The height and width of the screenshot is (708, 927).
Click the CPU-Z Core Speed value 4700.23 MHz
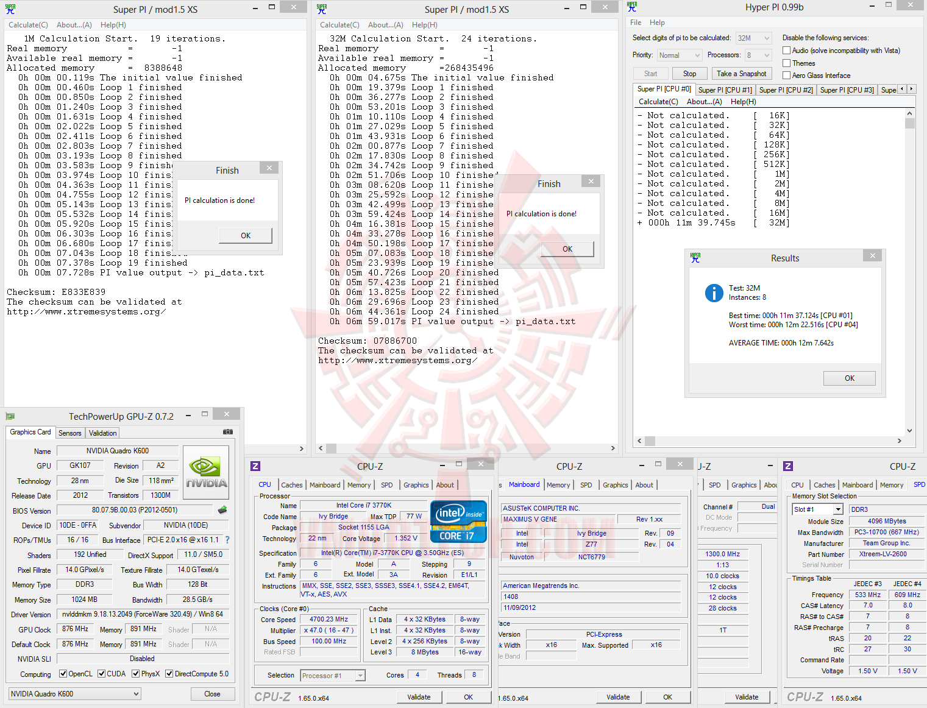[329, 619]
